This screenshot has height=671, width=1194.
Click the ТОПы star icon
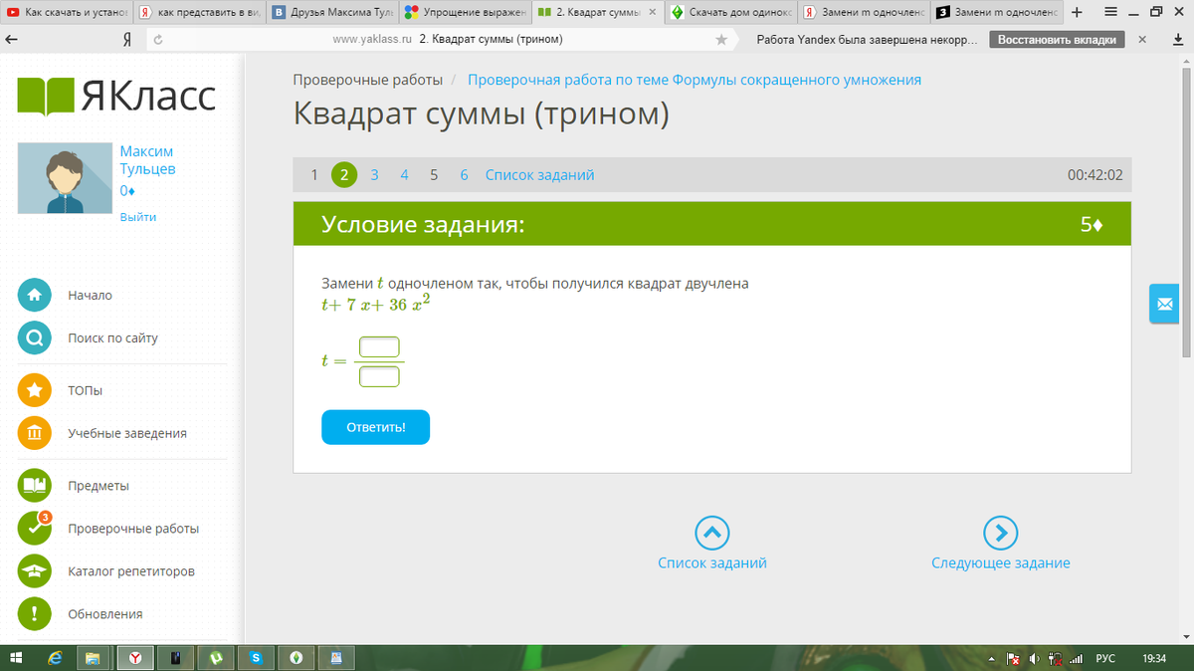coord(35,390)
